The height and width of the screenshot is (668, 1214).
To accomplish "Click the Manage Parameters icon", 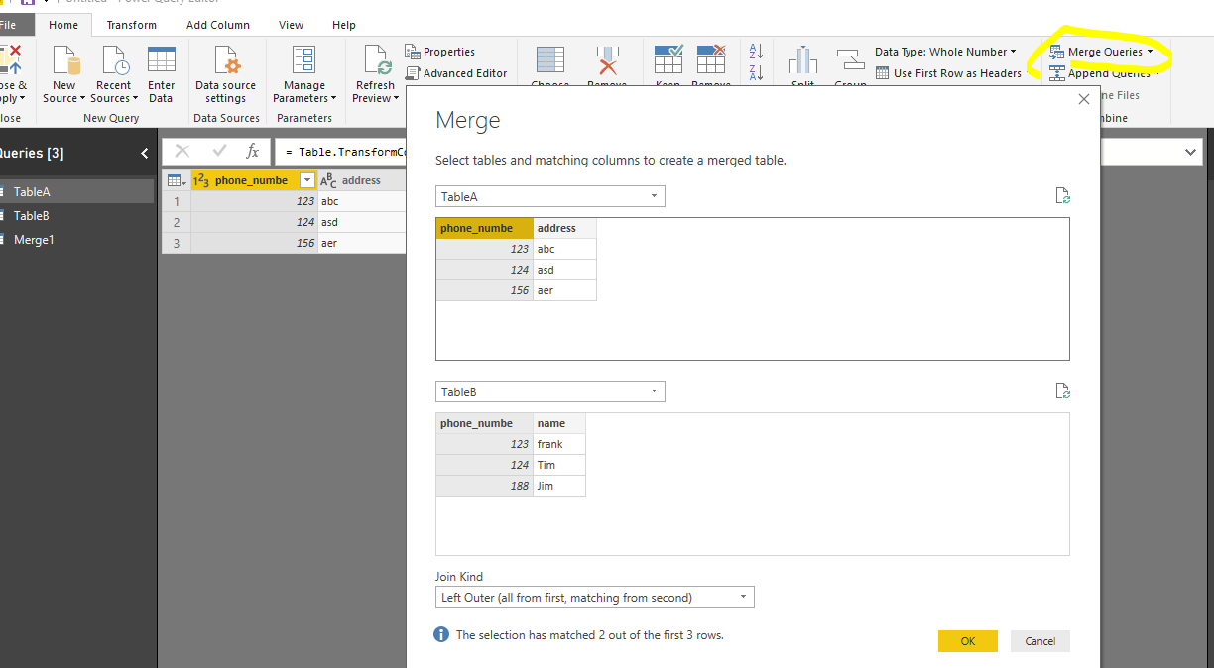I will (x=303, y=60).
